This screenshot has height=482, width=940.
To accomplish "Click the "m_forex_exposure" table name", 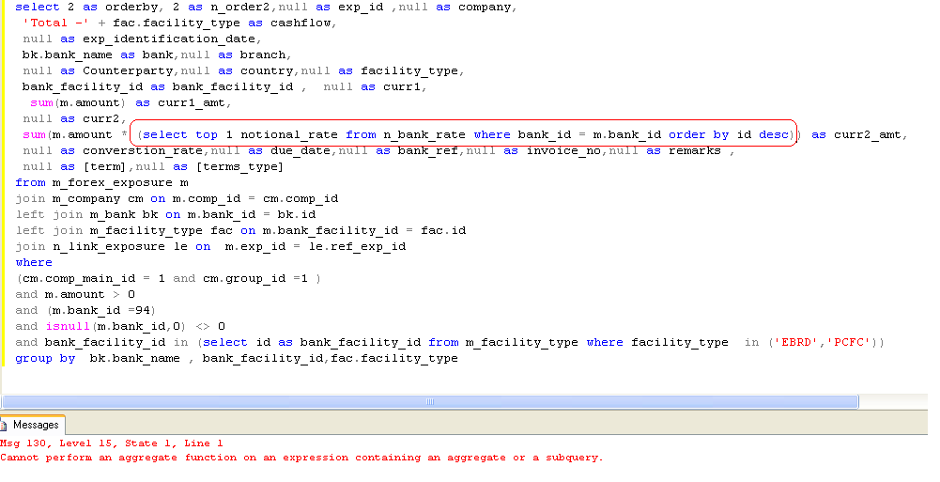I will coord(112,183).
